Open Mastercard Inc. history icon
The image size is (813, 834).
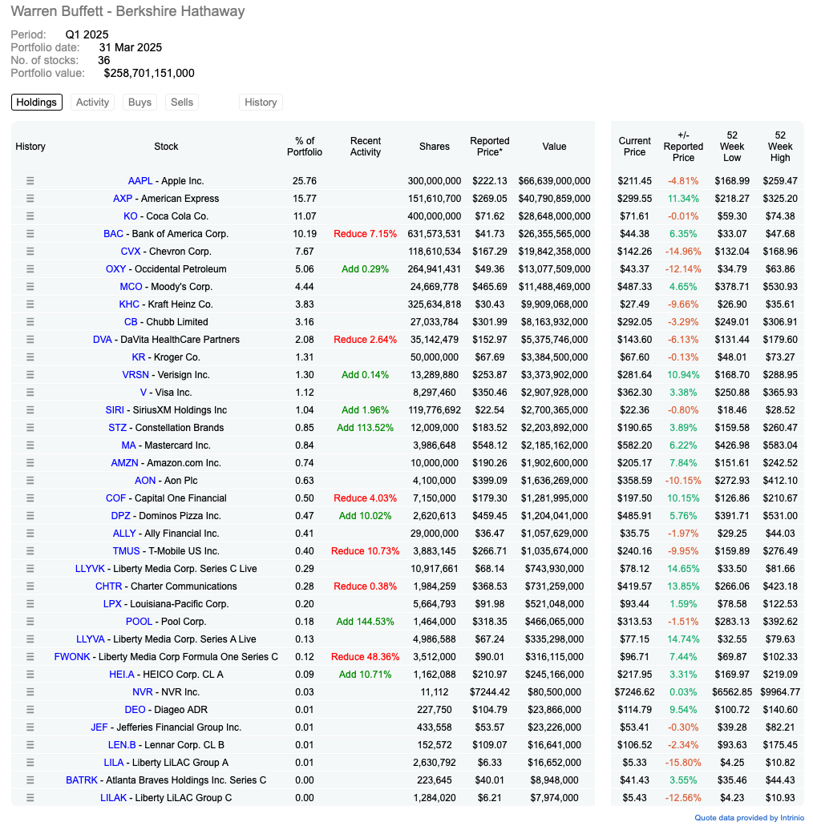[x=30, y=445]
